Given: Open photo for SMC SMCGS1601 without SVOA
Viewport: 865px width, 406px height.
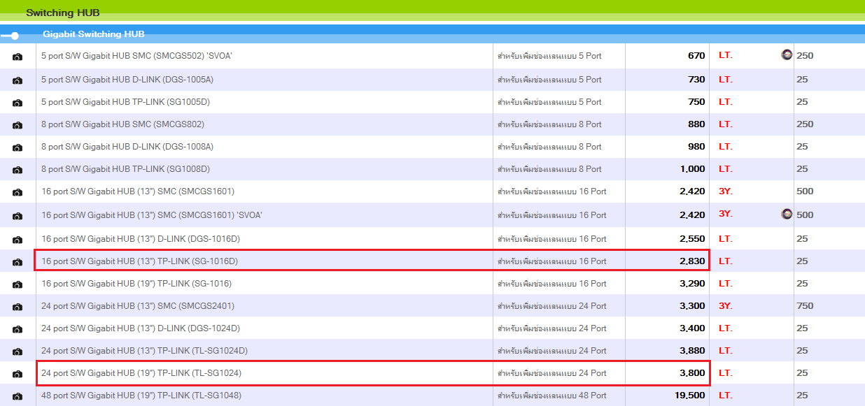Looking at the screenshot, I should [x=17, y=192].
